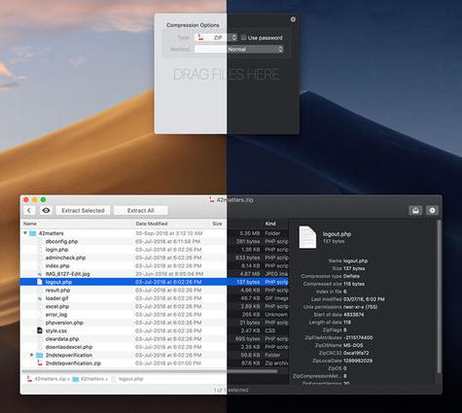
Task: Click the DRAG FILES HERE drop area
Action: pos(227,75)
